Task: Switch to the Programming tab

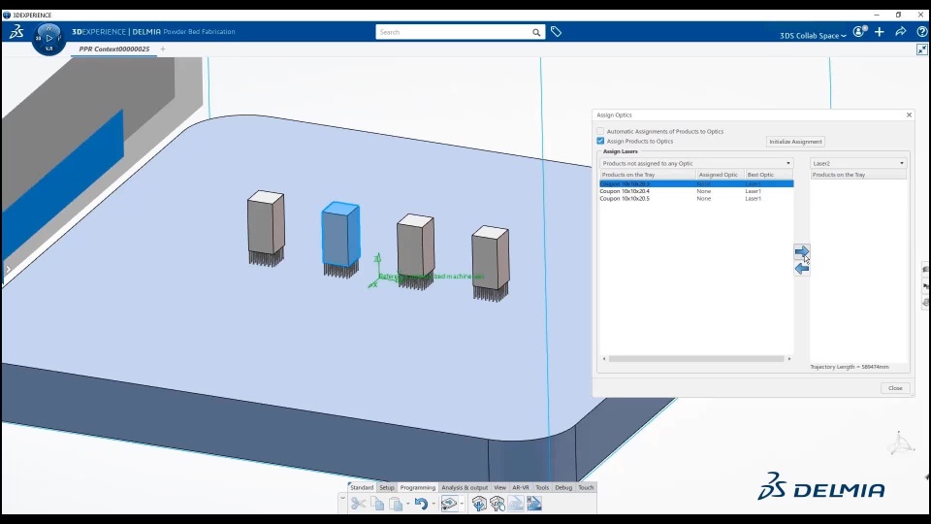Action: coord(417,487)
